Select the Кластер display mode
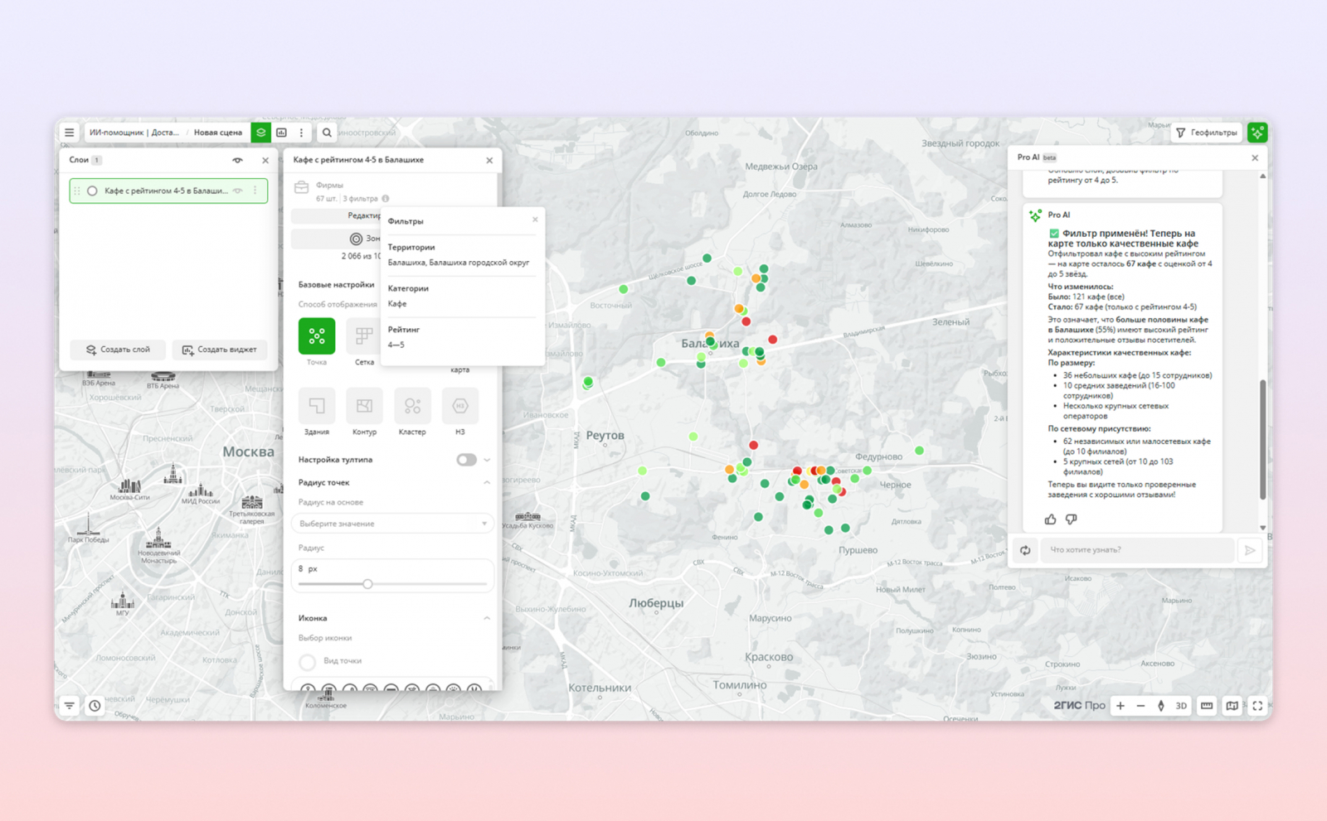 point(412,406)
